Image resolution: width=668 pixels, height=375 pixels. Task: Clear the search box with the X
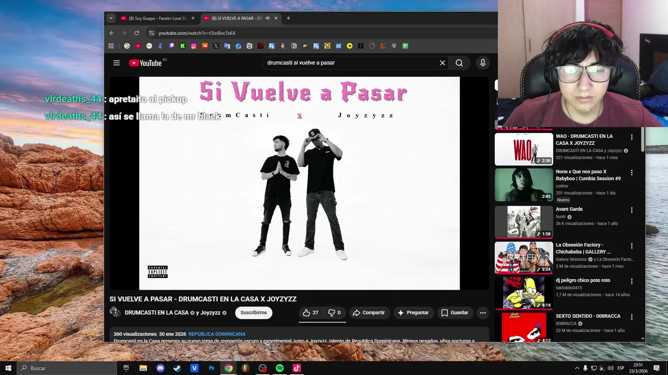[x=442, y=63]
